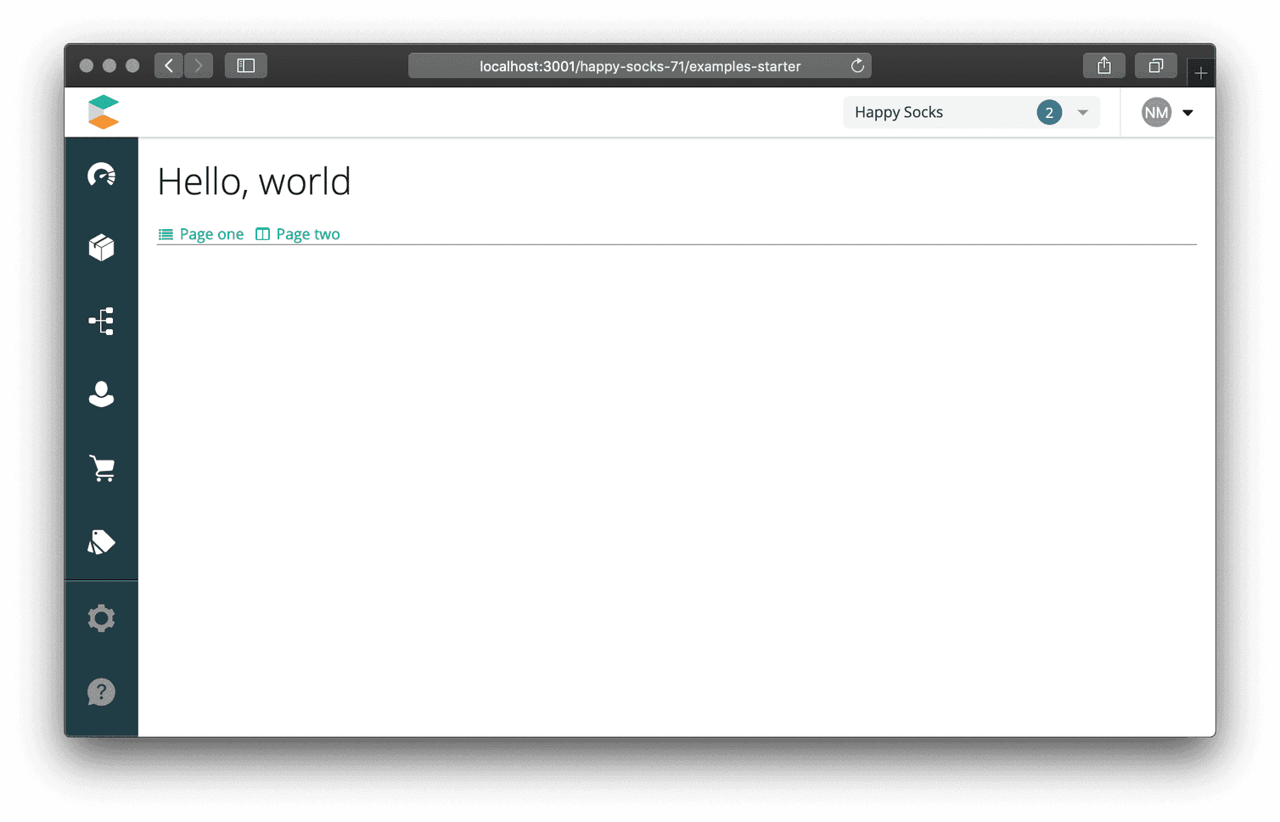Open the workflow nodes icon in sidebar
1280x822 pixels.
101,321
